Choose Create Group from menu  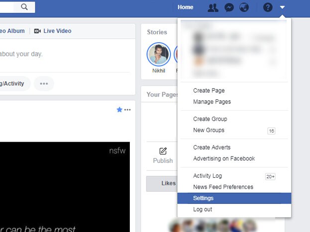click(210, 119)
